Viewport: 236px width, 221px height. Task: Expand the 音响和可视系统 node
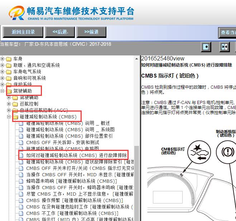tap(2, 78)
